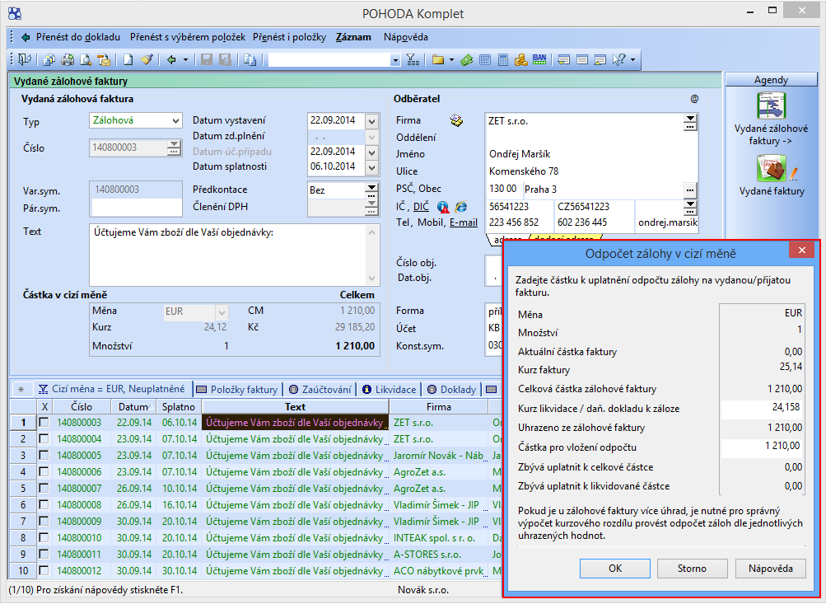The image size is (826, 604).
Task: Open the dropdown arrow next to back arrow
Action: [185, 59]
